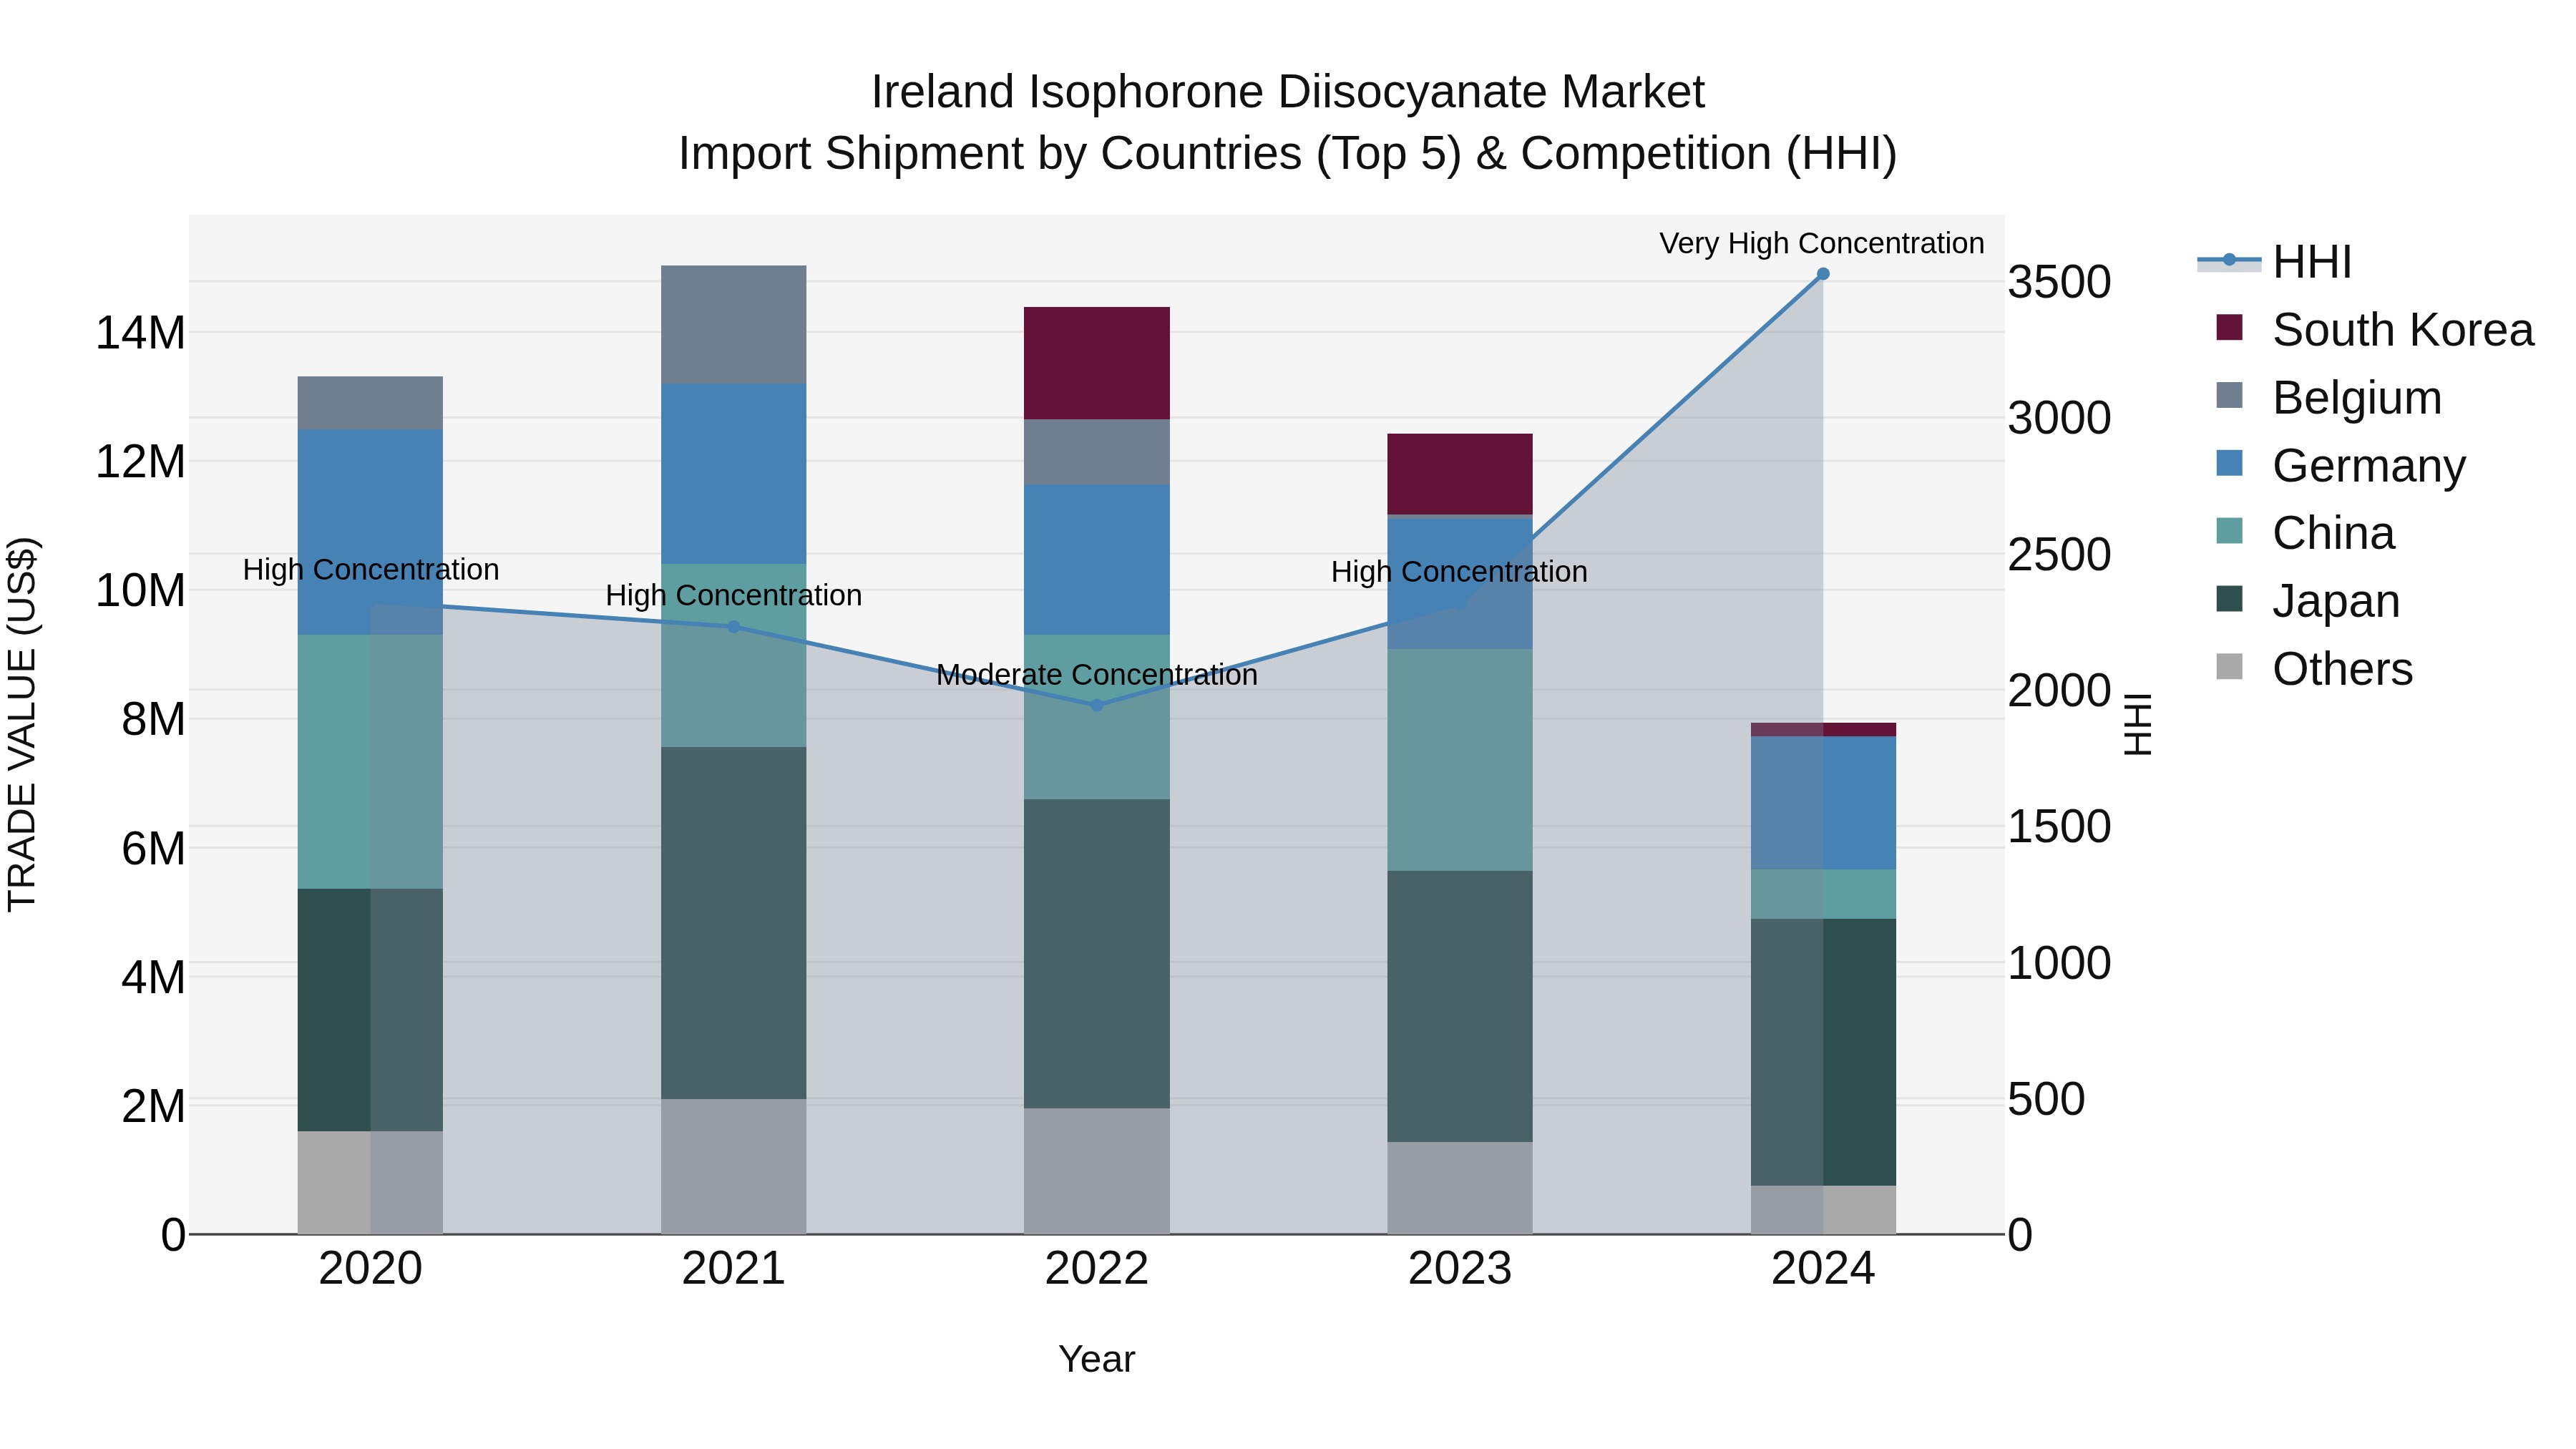Toggle the HHI line legend entry

point(2275,262)
